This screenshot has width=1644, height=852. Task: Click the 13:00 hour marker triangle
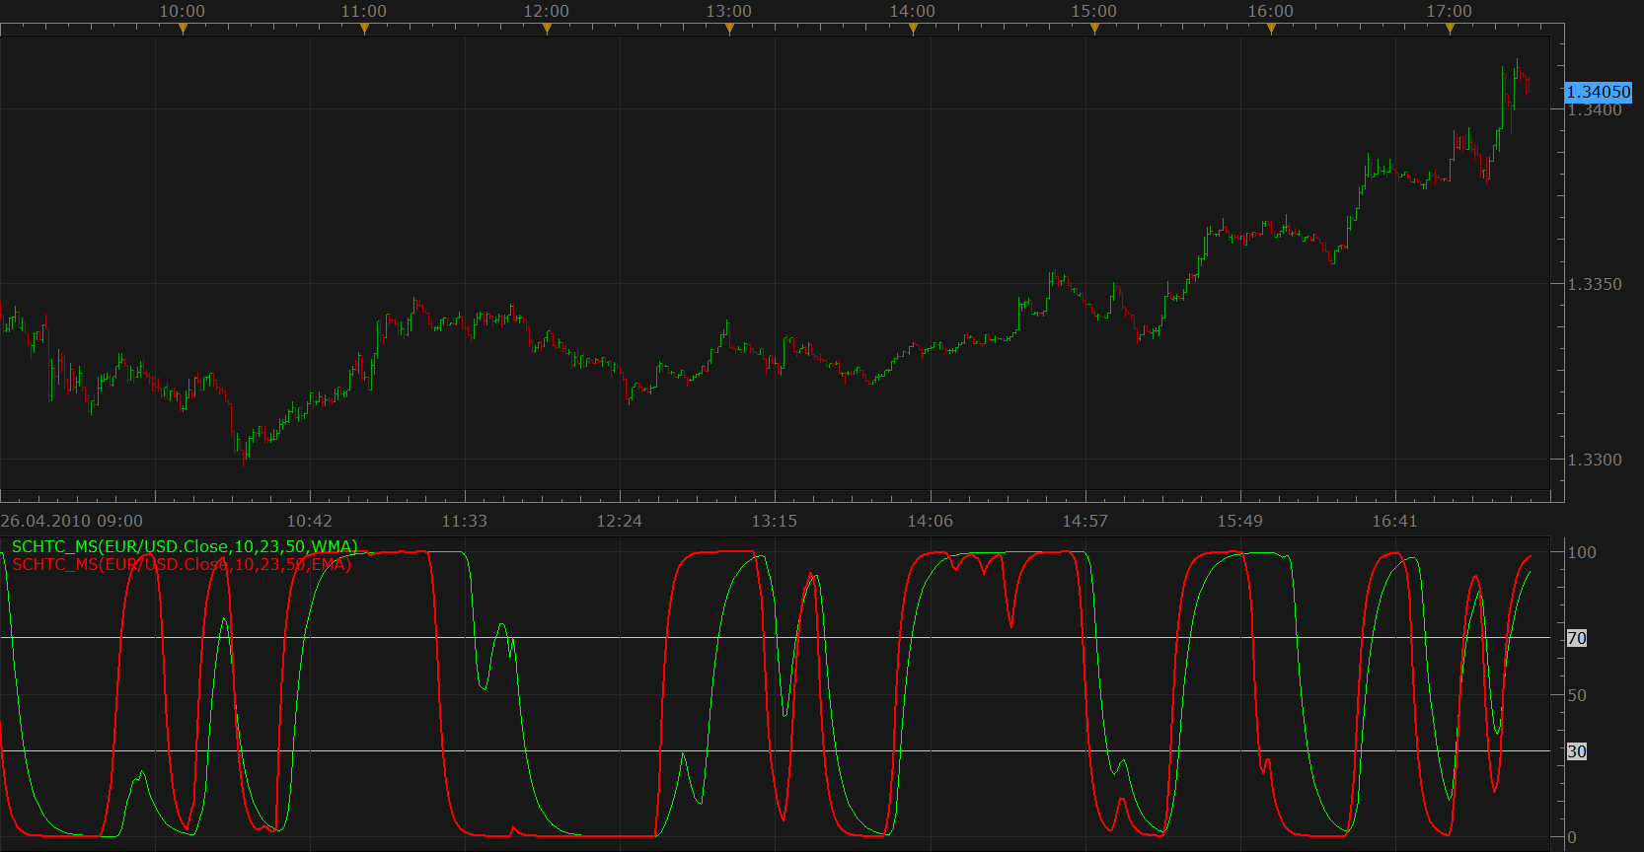click(x=729, y=29)
